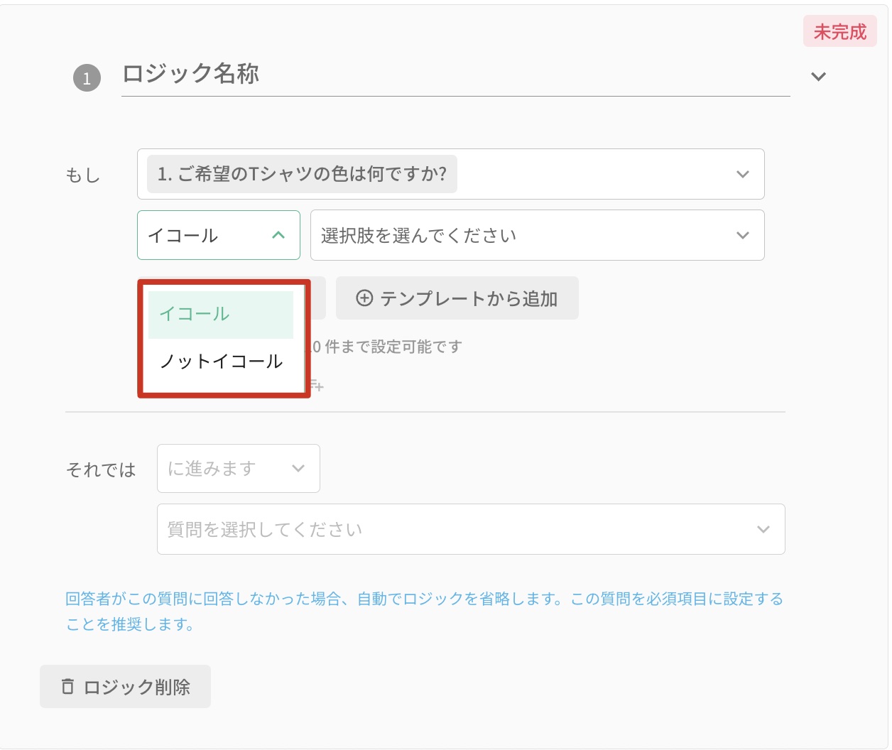892x750 pixels.
Task: Click the plus icon in テンプレートから追加
Action: (x=364, y=298)
